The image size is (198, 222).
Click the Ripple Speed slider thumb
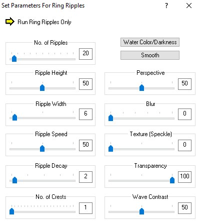(42, 148)
